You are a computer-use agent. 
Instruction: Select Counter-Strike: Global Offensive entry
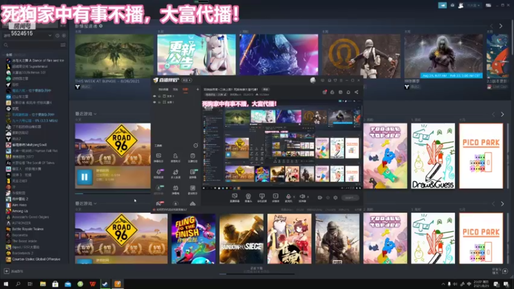point(33,259)
